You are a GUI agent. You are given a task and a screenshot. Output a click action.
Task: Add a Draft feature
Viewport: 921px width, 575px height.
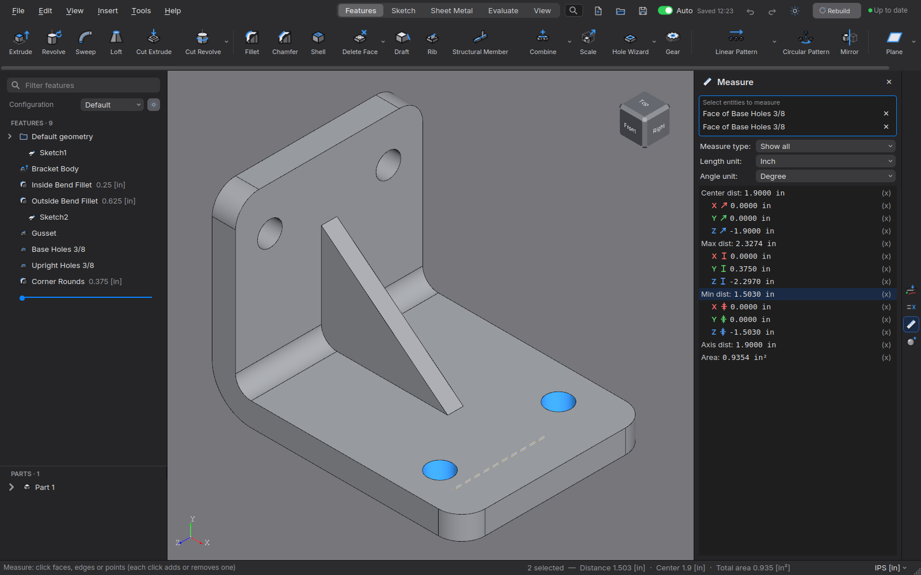pos(402,43)
